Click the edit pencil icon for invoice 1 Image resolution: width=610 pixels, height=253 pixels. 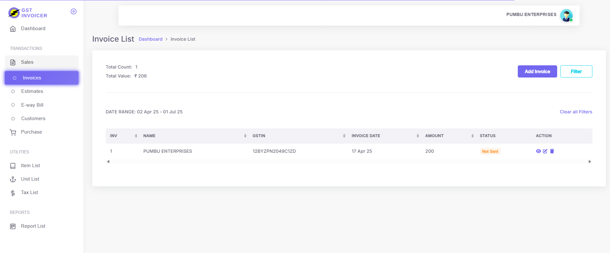(x=545, y=151)
